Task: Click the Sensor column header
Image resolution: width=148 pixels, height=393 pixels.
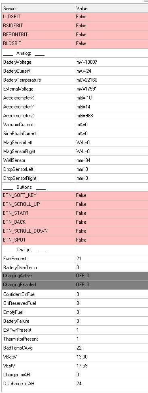Action: (x=38, y=8)
